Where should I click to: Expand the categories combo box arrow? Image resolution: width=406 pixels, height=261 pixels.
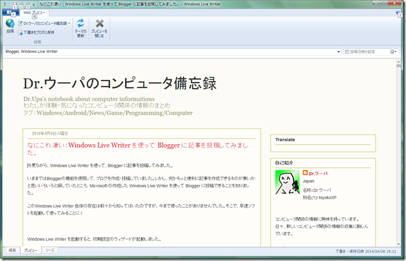coord(339,52)
